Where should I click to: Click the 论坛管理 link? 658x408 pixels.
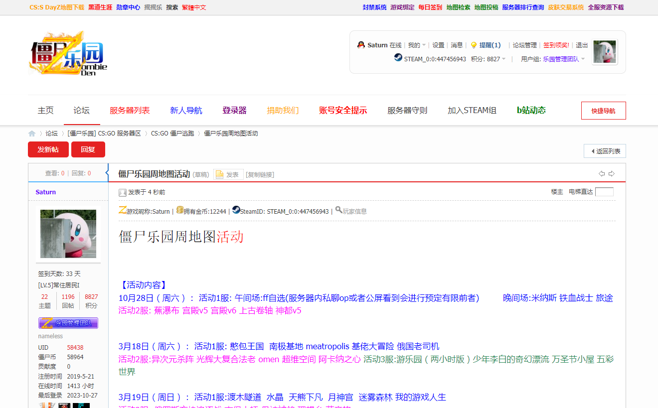[525, 45]
